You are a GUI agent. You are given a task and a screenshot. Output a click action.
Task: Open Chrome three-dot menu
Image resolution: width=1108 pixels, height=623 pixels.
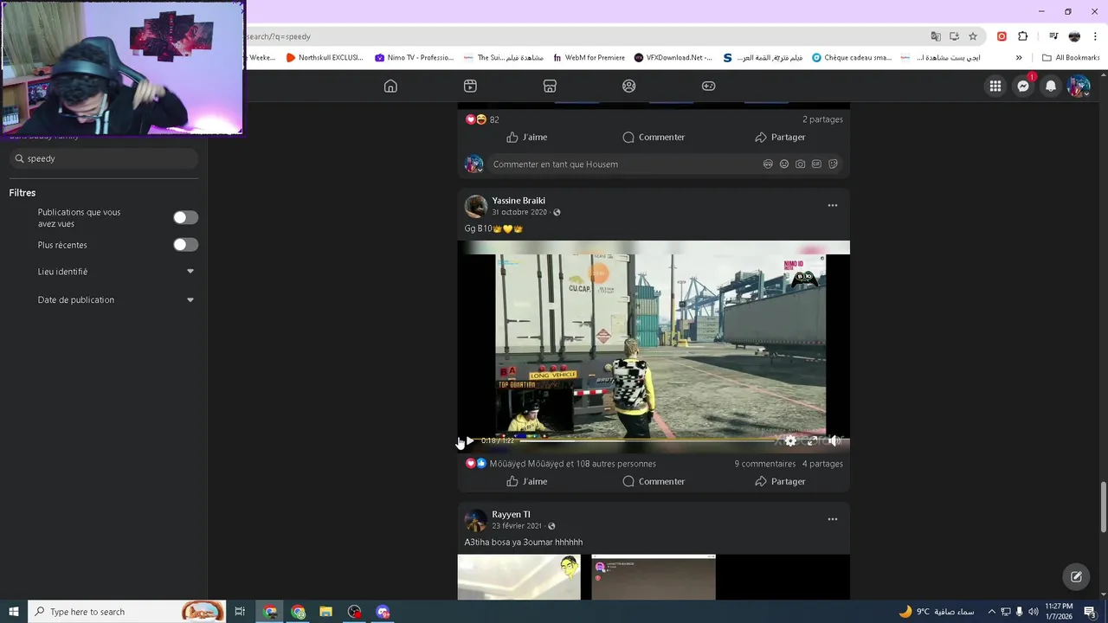pos(1096,36)
